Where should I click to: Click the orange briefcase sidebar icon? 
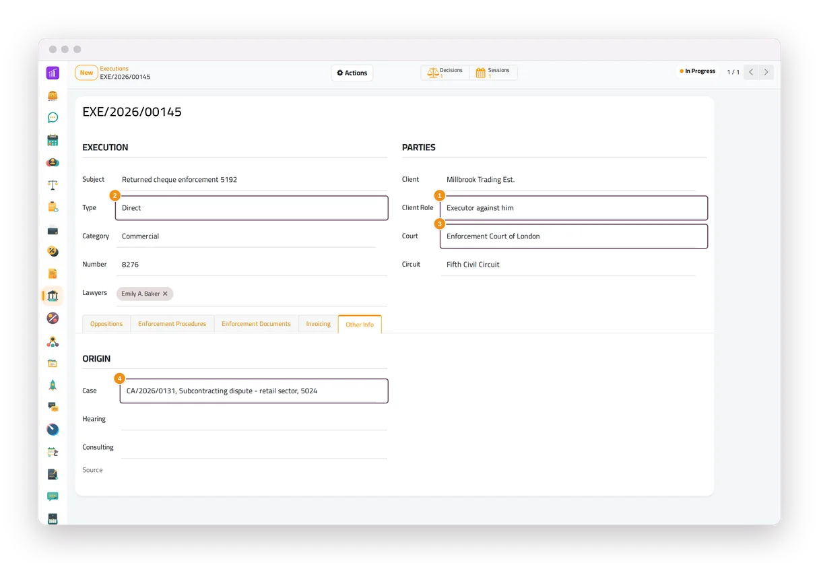(x=53, y=96)
